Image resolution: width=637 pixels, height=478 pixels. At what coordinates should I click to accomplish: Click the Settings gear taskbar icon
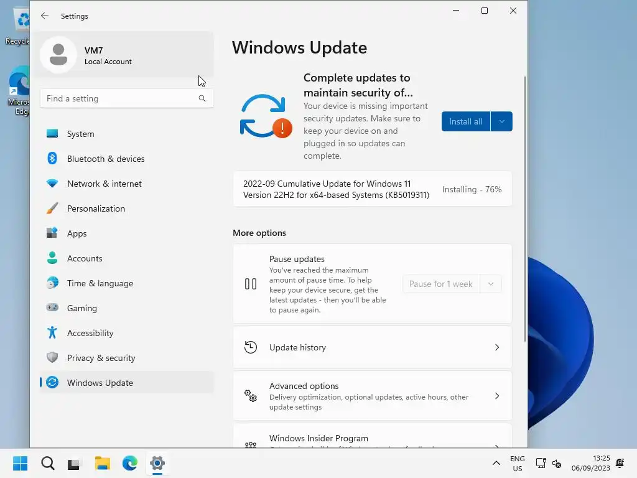click(x=157, y=463)
